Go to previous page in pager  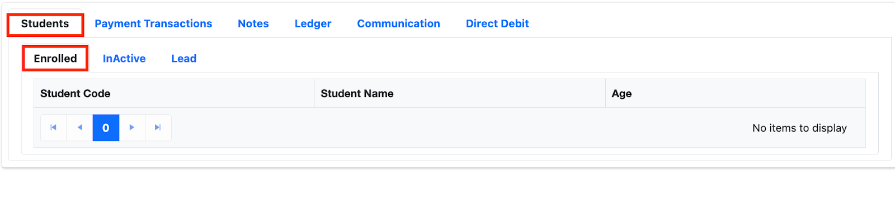(x=80, y=128)
